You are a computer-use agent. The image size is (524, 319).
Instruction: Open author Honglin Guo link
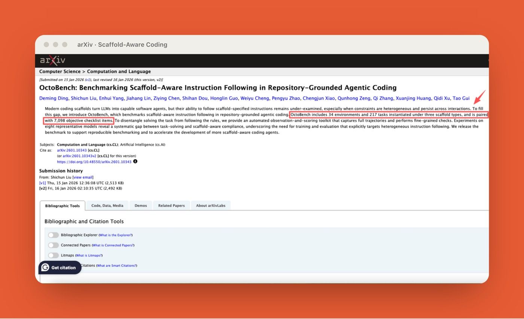pyautogui.click(x=224, y=98)
